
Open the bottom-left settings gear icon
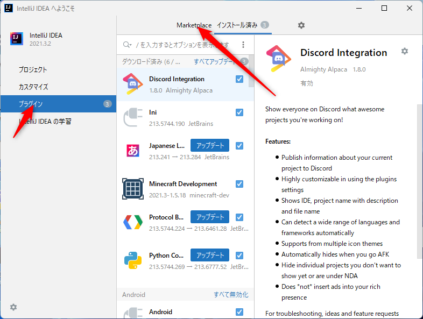[13, 307]
